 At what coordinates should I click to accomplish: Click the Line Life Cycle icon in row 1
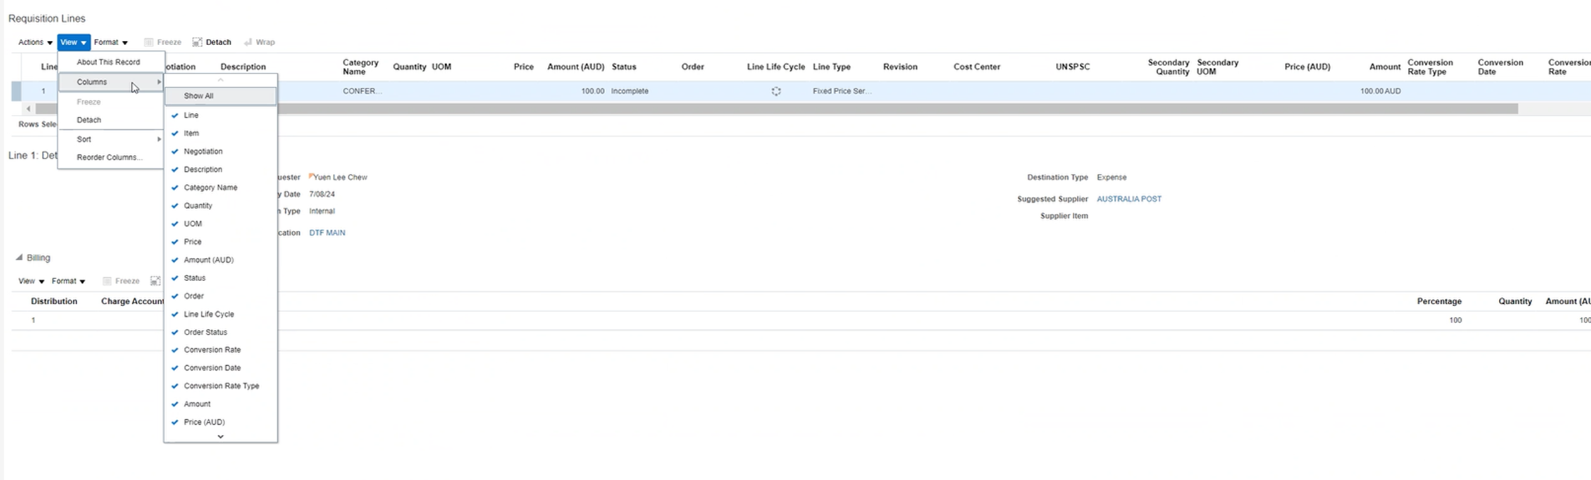point(776,91)
